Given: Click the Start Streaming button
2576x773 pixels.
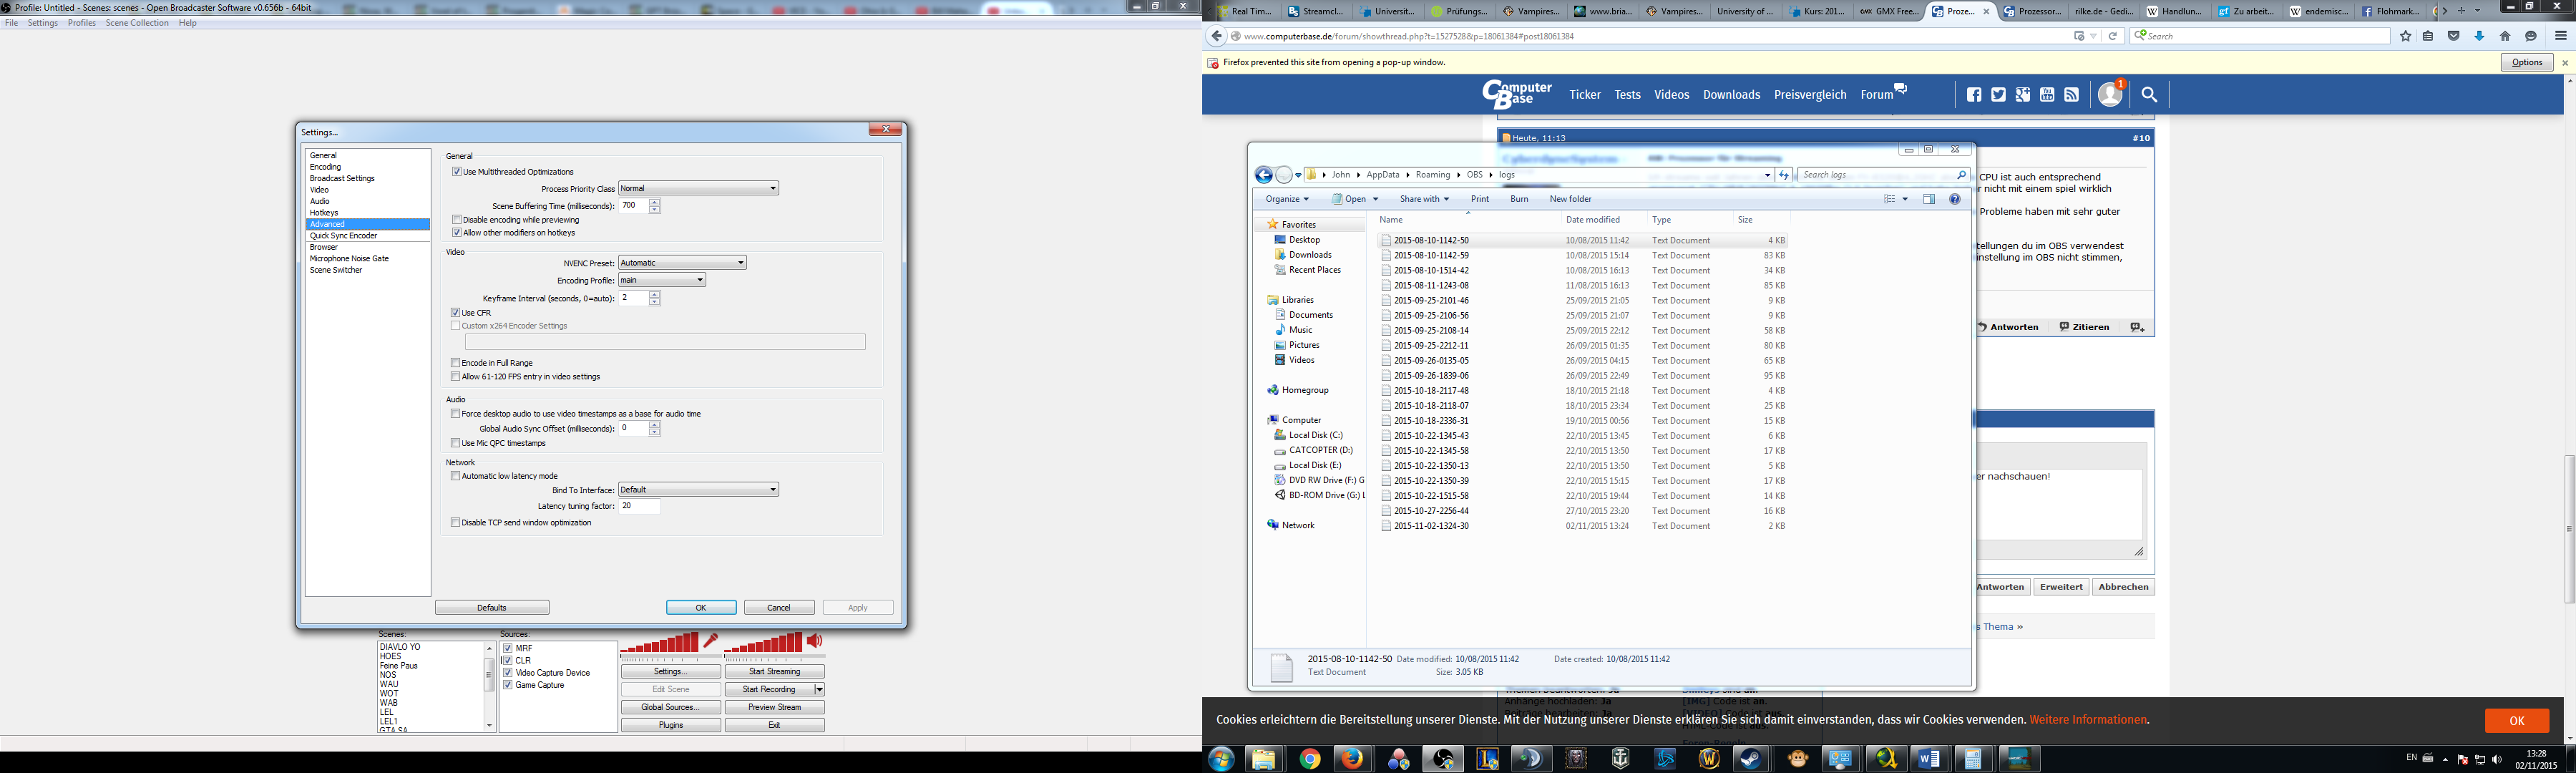Looking at the screenshot, I should pos(774,672).
